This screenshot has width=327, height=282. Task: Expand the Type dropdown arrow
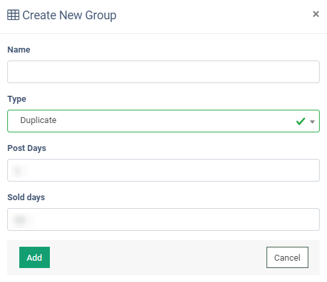(x=312, y=122)
